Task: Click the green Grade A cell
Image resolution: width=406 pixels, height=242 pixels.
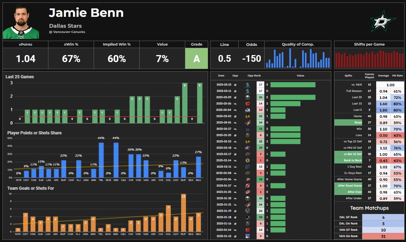Action: point(196,59)
